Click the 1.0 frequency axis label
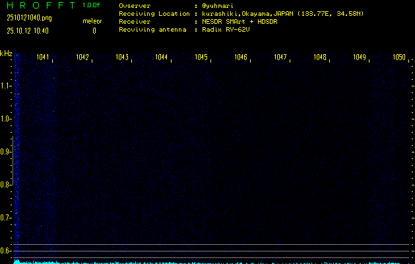The width and height of the screenshot is (415, 264). (x=5, y=119)
